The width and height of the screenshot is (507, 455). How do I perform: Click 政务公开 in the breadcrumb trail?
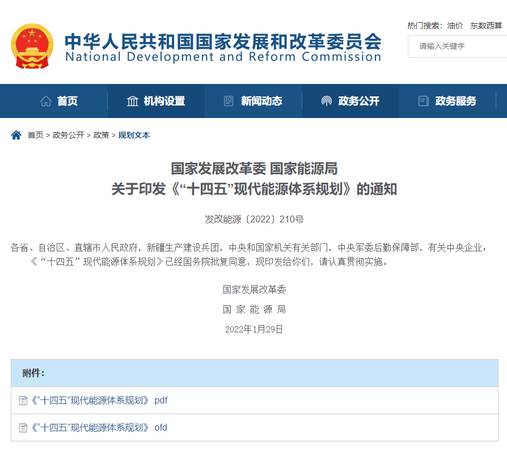tap(68, 135)
